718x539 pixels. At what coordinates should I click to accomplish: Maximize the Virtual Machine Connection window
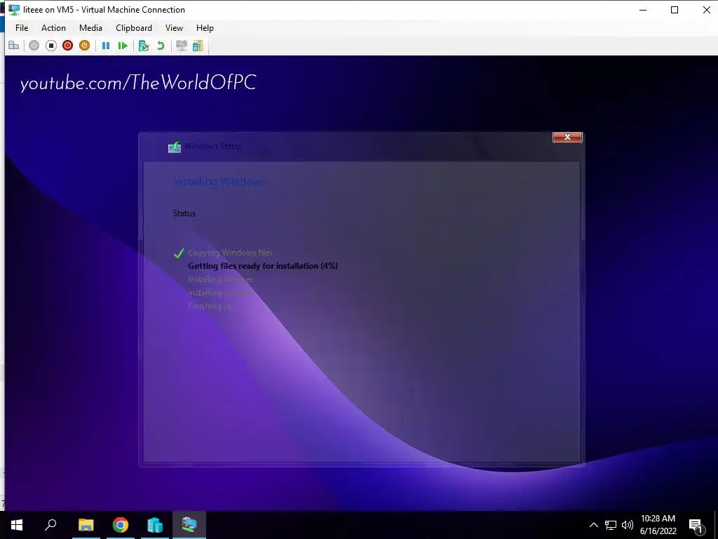tap(674, 10)
